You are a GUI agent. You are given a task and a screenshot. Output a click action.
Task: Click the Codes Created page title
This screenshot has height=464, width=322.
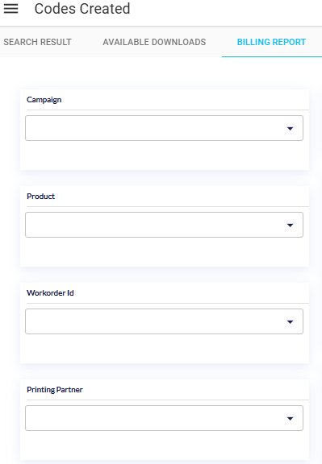click(x=82, y=9)
